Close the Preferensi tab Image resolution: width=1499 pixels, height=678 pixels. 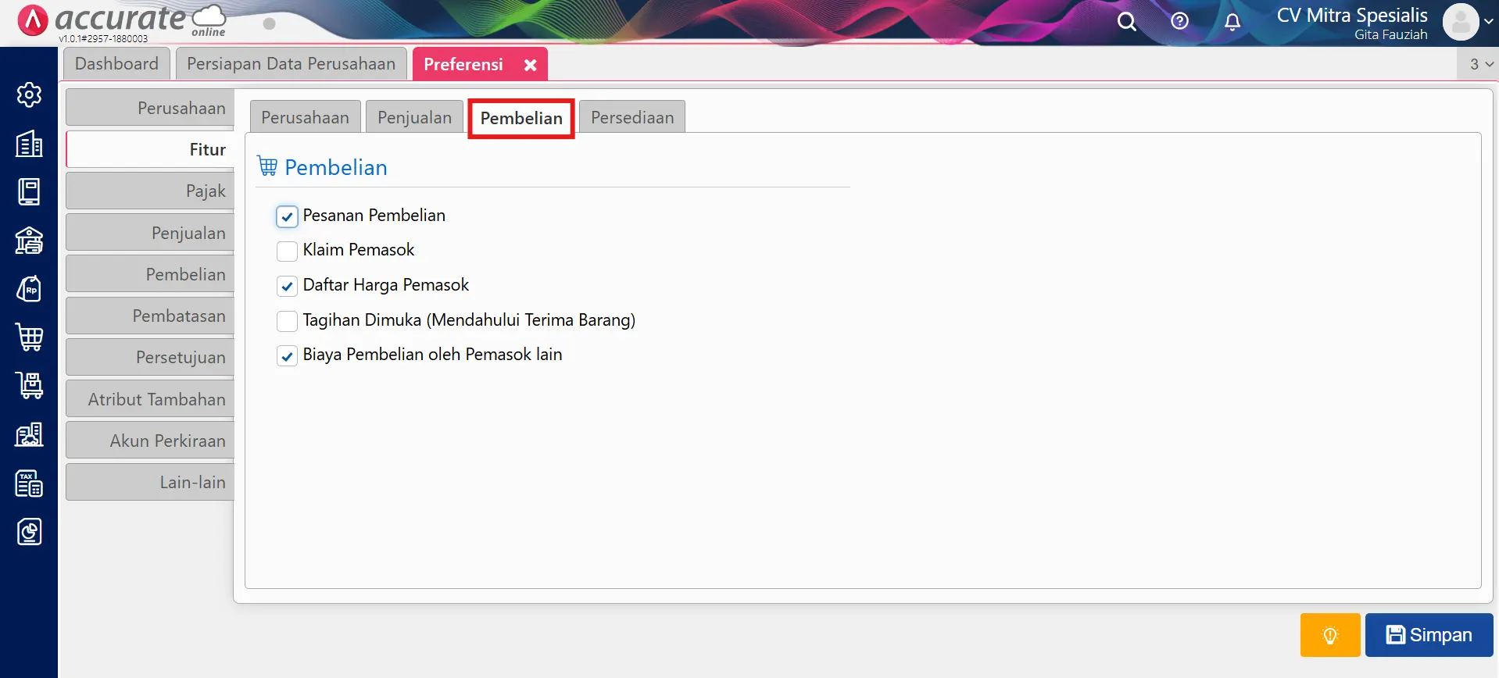tap(531, 65)
